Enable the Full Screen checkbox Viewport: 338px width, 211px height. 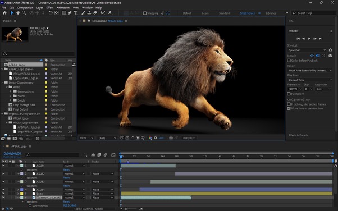[x=289, y=94]
